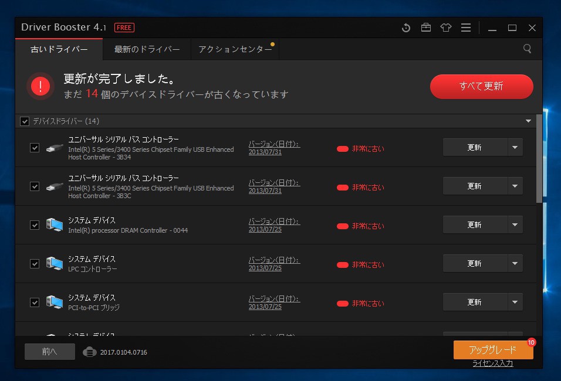Click 更新 for LPC コントローラー
The height and width of the screenshot is (381, 561).
pyautogui.click(x=475, y=263)
